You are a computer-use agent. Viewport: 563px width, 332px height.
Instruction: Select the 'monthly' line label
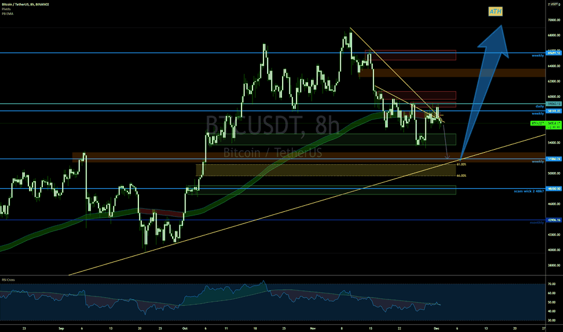(x=537, y=223)
